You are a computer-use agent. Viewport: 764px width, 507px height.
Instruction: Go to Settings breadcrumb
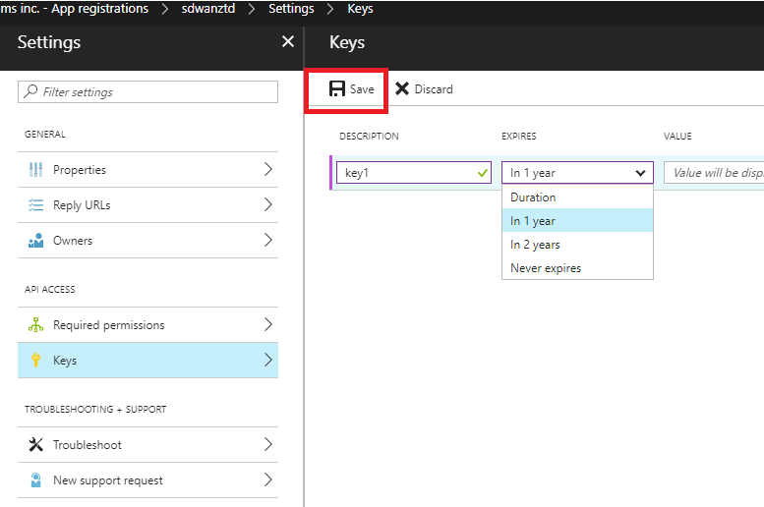[291, 9]
